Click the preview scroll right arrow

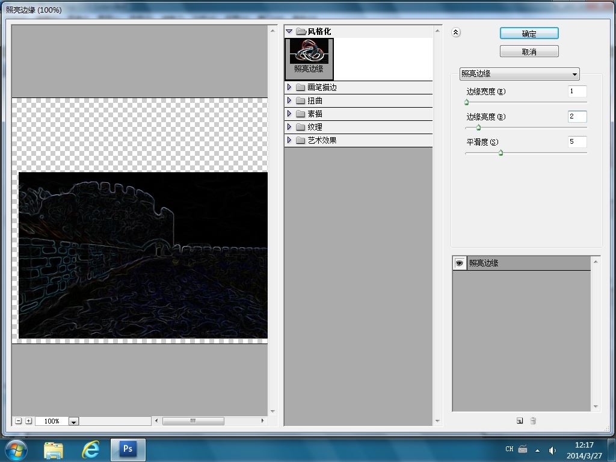click(x=262, y=420)
